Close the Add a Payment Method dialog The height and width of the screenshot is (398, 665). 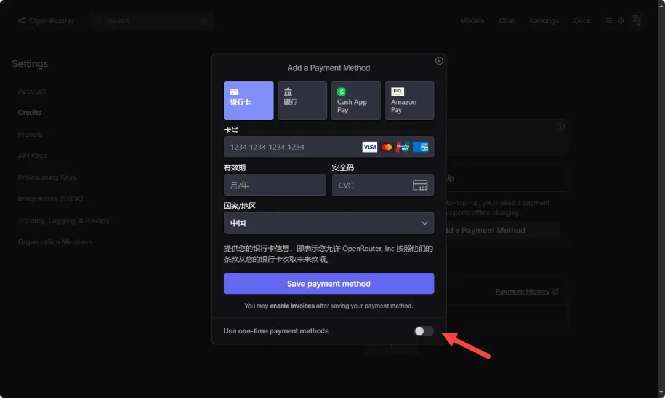pyautogui.click(x=439, y=61)
